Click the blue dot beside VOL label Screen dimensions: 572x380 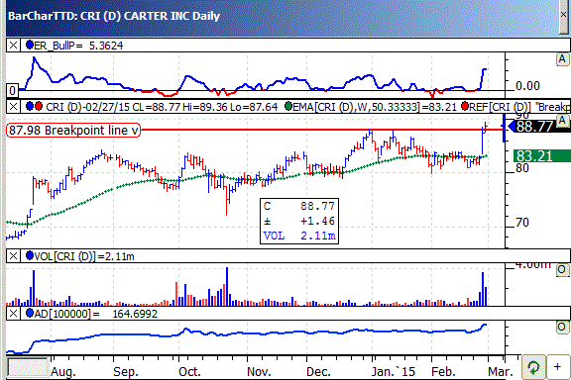pos(30,256)
